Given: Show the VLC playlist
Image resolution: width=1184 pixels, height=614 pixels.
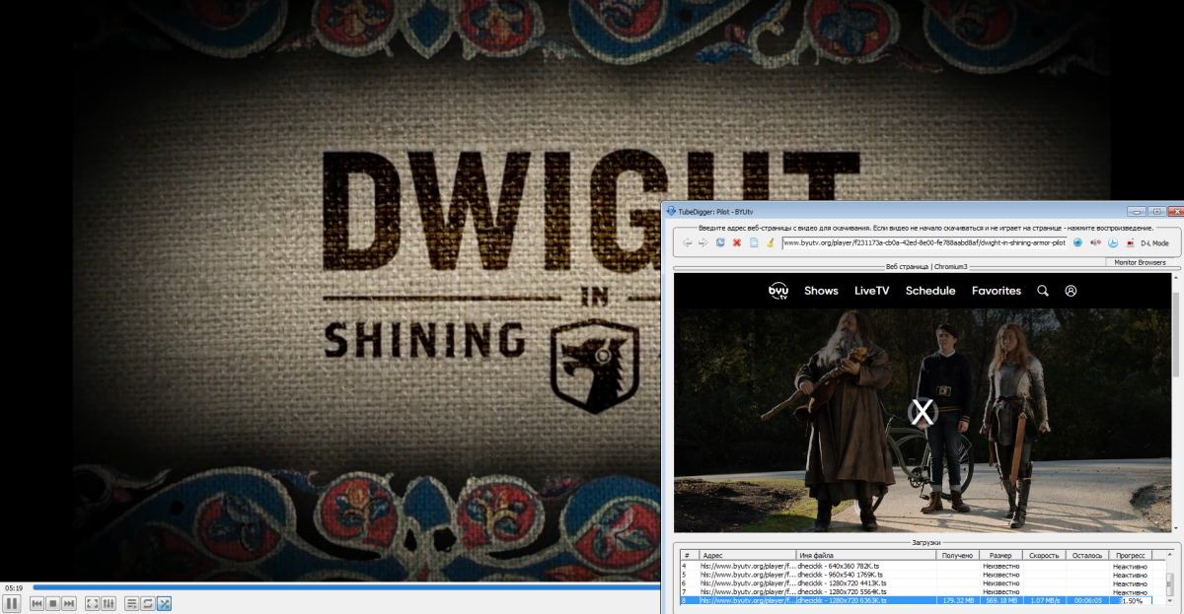Looking at the screenshot, I should [131, 603].
